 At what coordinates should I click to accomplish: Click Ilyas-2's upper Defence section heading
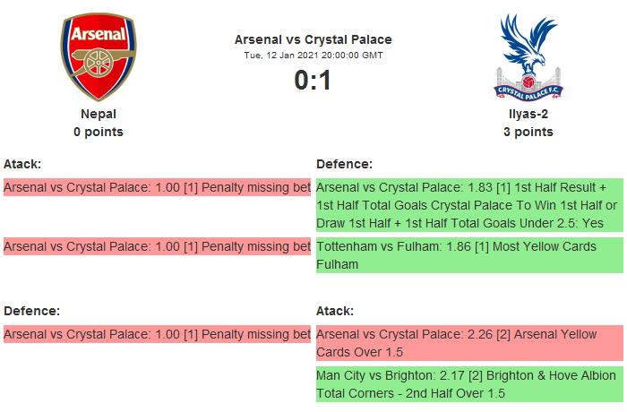344,164
